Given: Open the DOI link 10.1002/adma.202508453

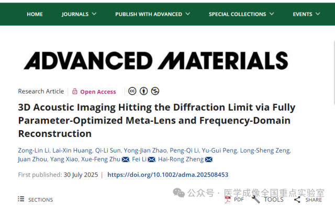Looking at the screenshot, I should coord(168,175).
